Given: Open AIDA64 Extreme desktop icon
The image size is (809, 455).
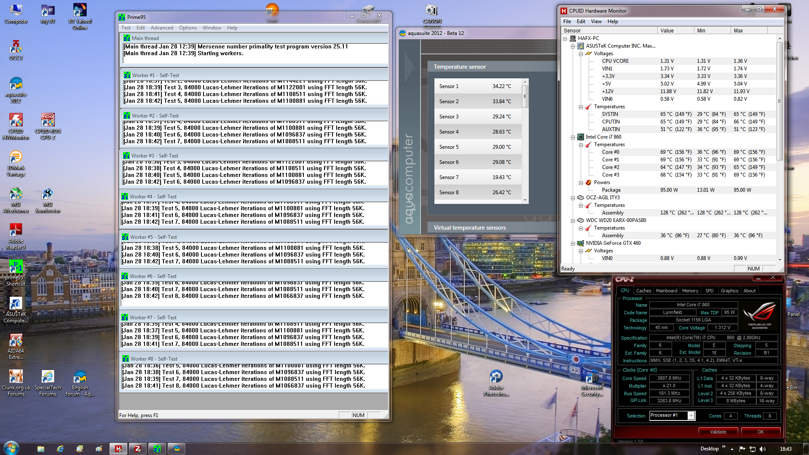Looking at the screenshot, I should [16, 346].
